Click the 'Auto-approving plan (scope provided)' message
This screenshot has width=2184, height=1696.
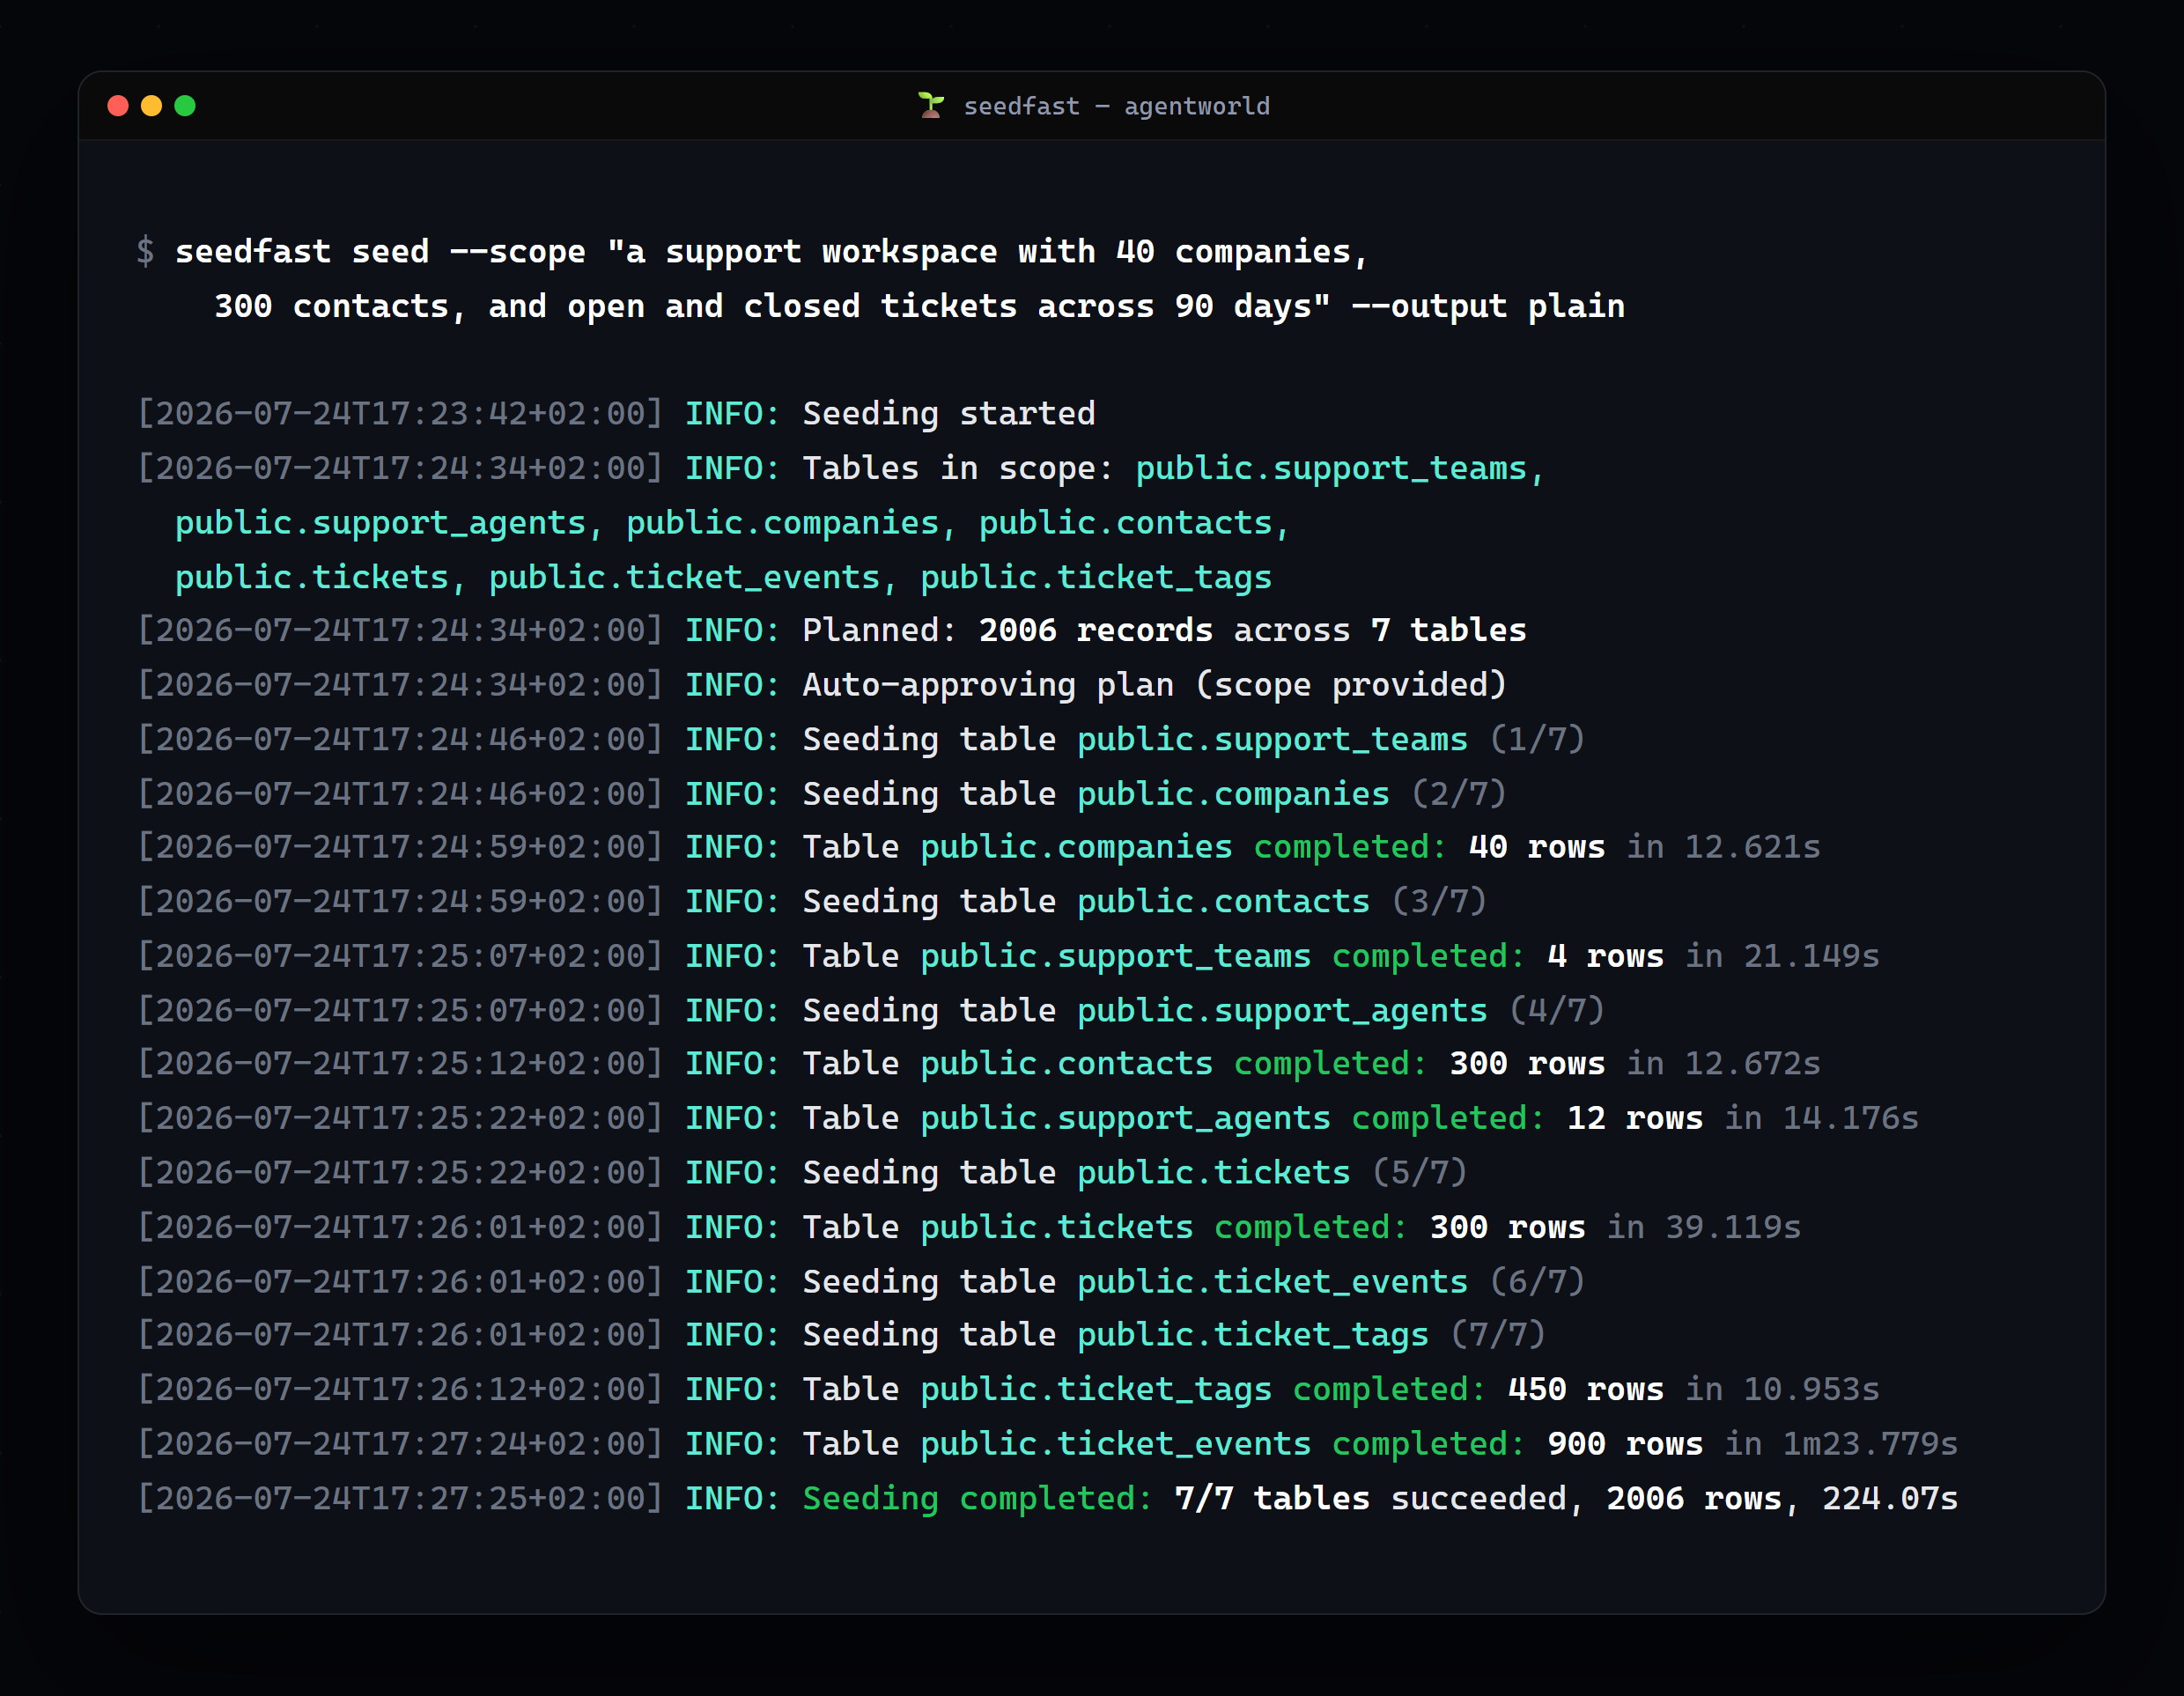coord(1155,685)
